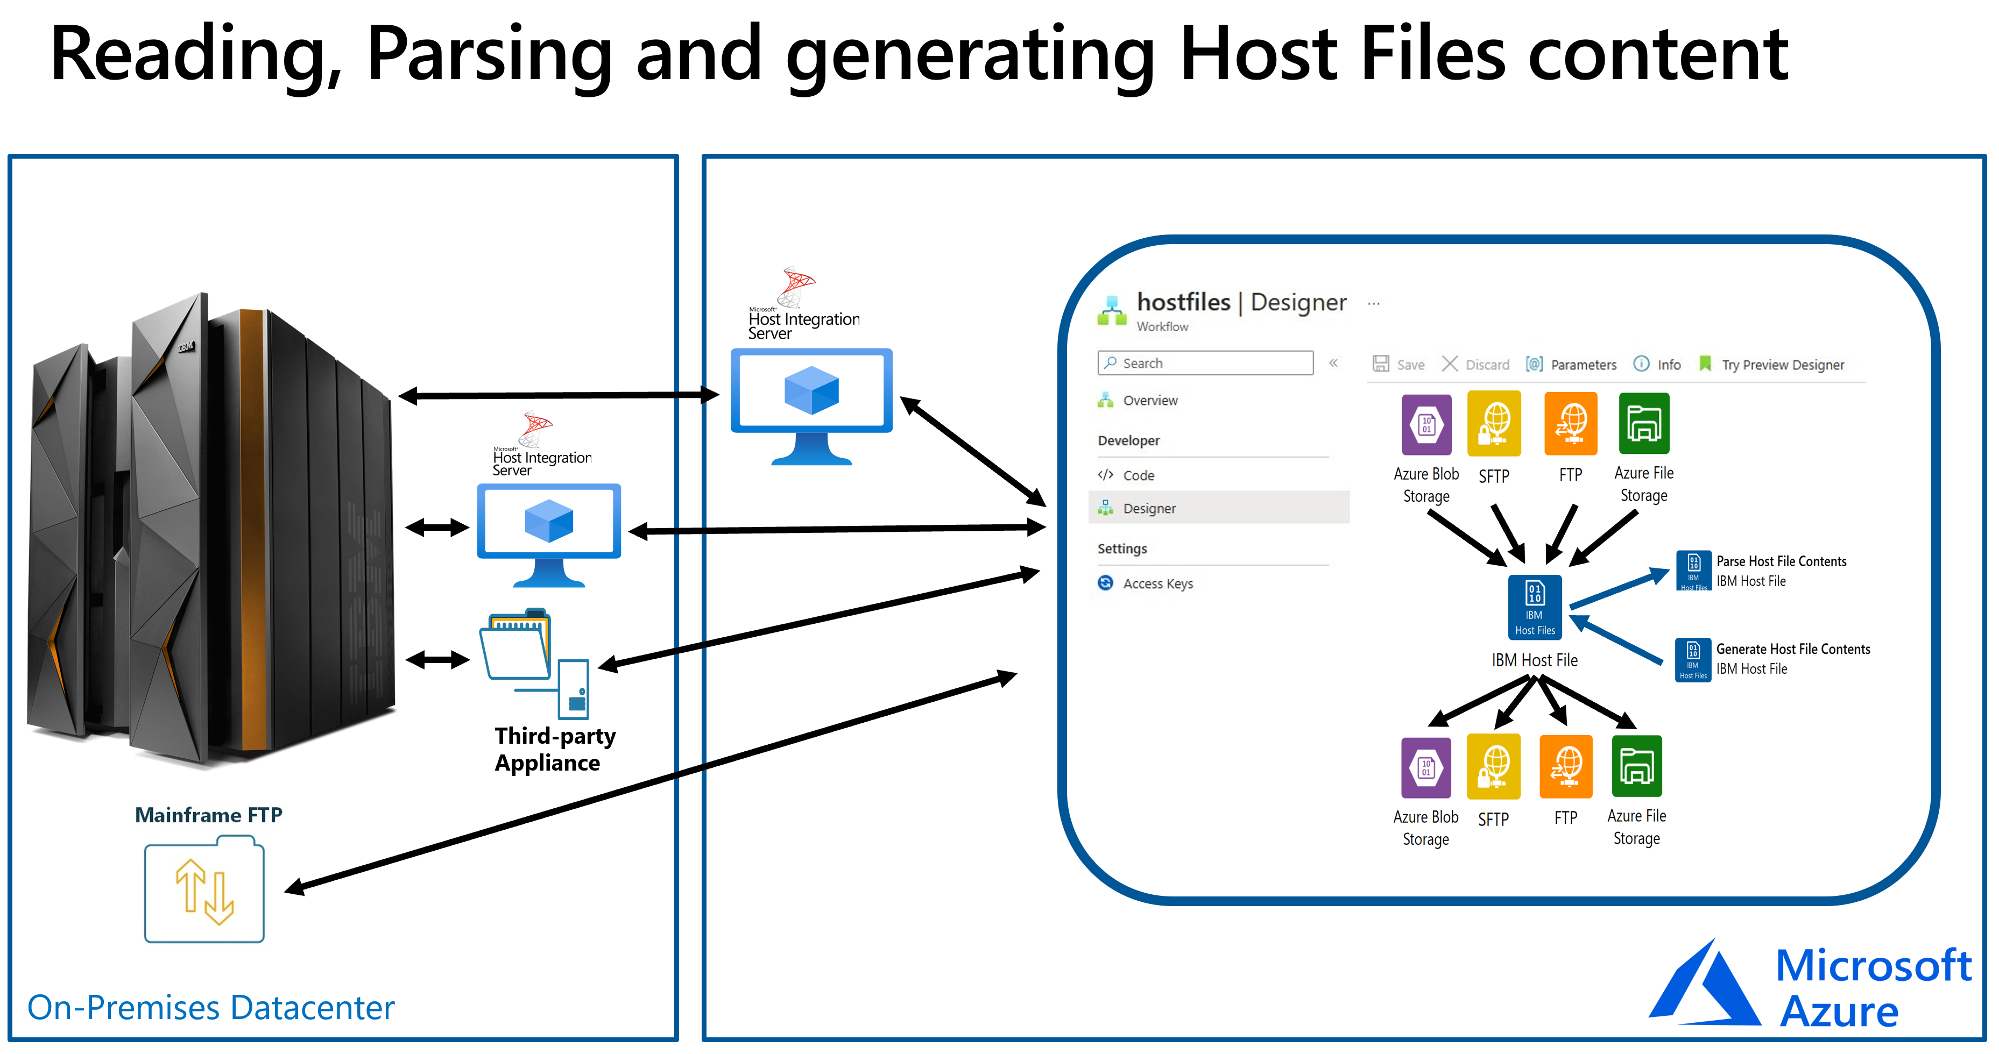Screen dimensions: 1999x1054
Task: Click the "Parse Host File Contents" label
Action: click(1781, 561)
